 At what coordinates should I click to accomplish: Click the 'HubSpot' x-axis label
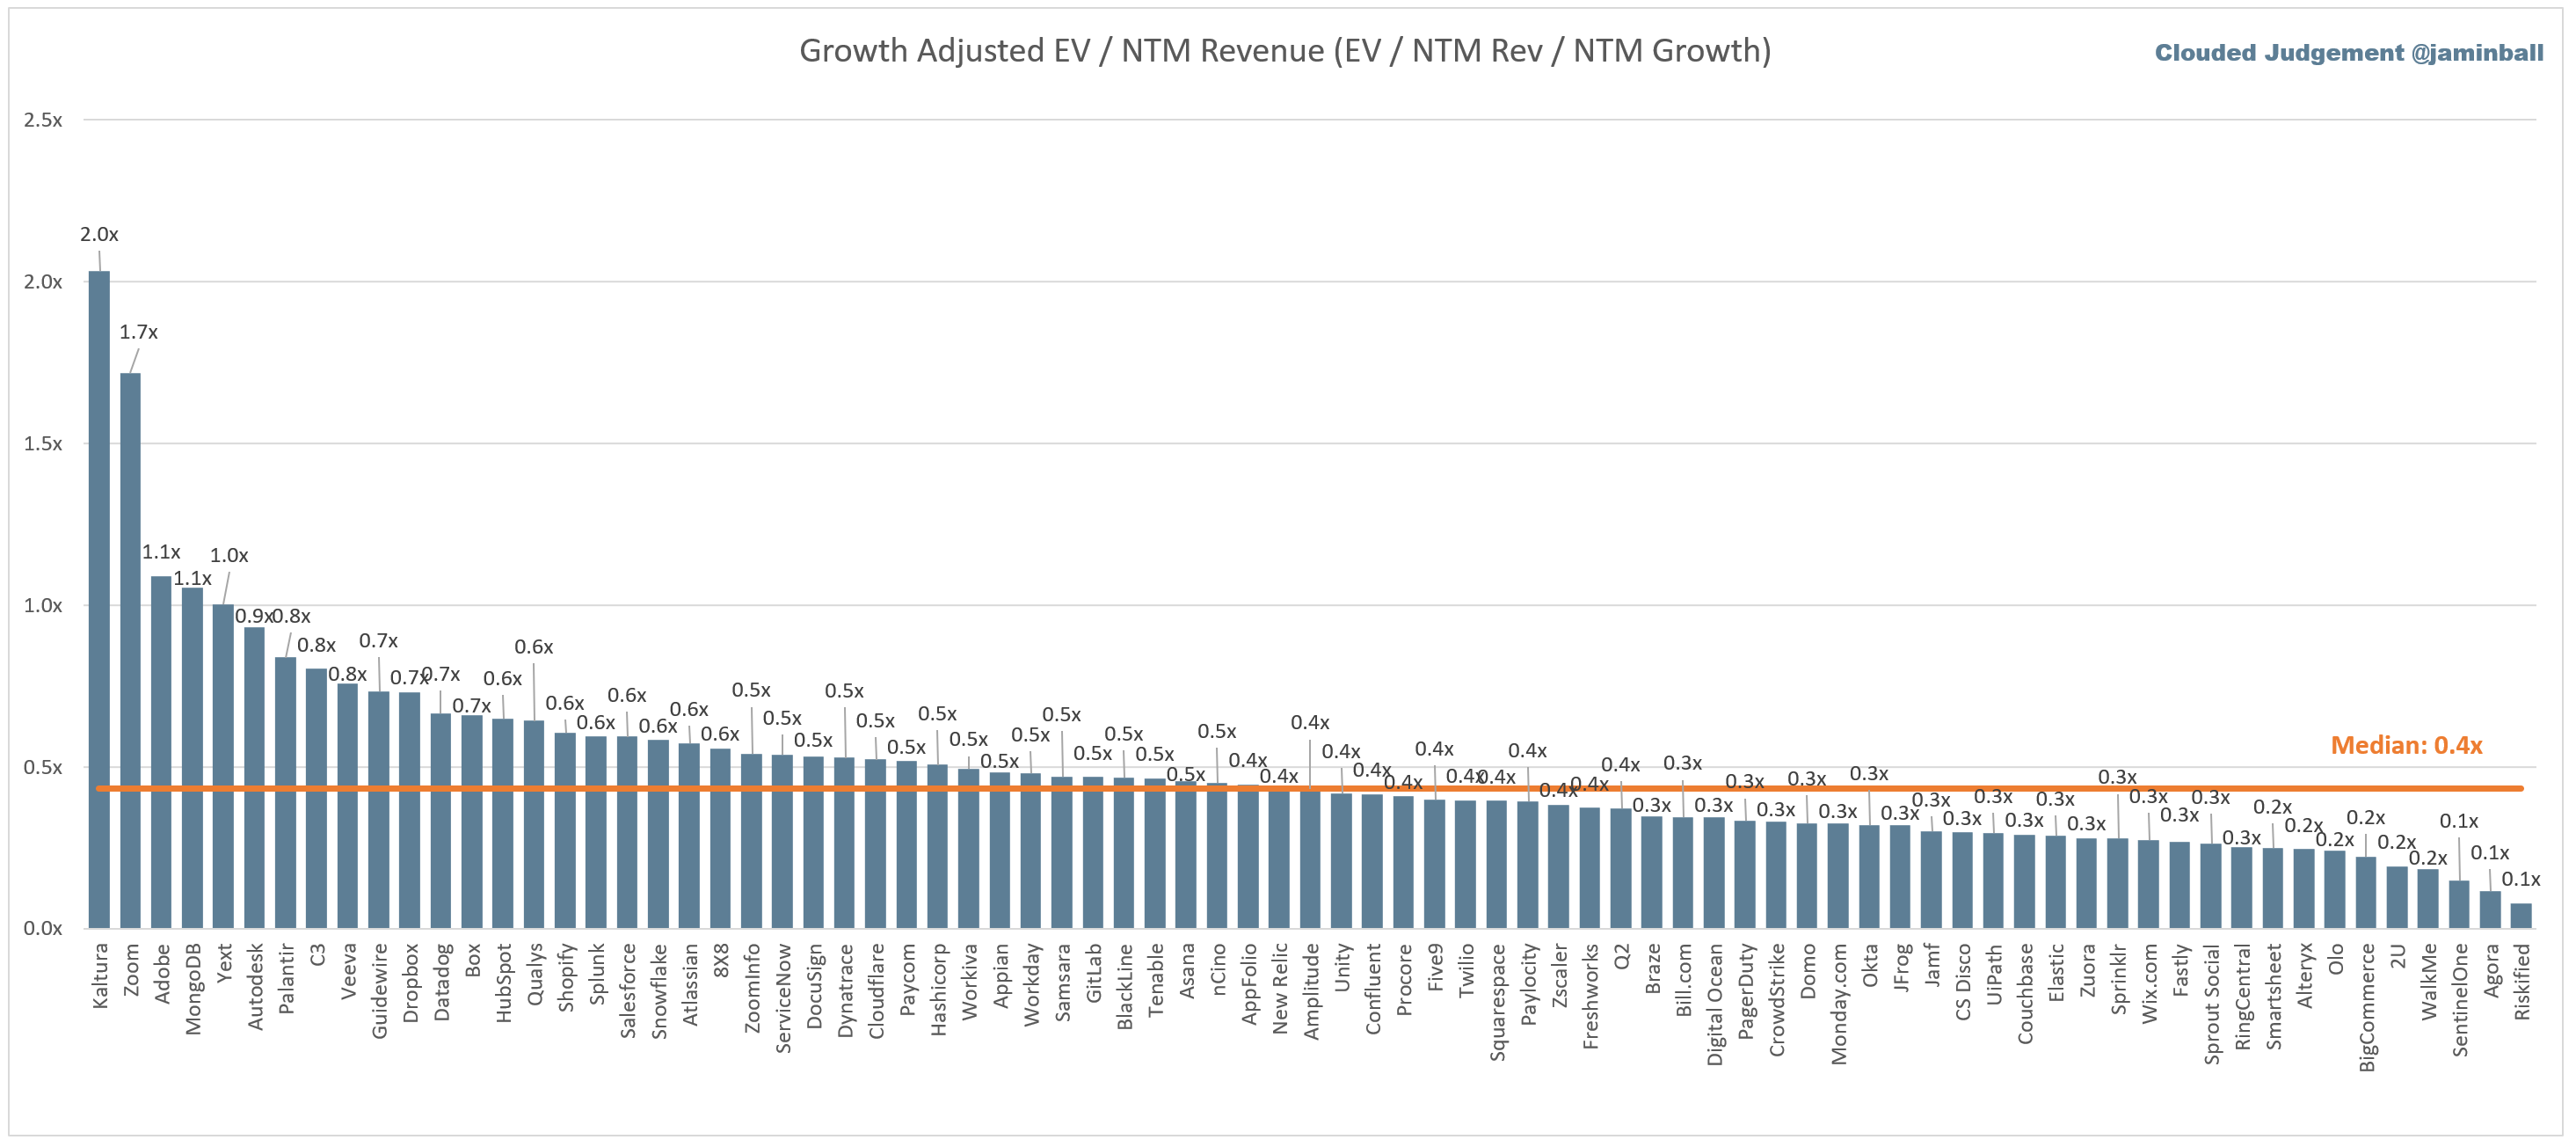[503, 983]
